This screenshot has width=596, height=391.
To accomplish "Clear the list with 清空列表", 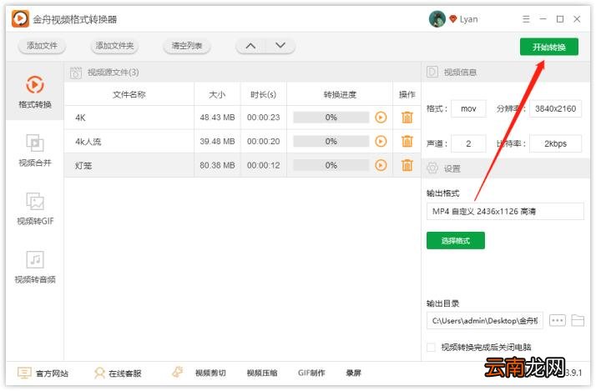I will (187, 46).
